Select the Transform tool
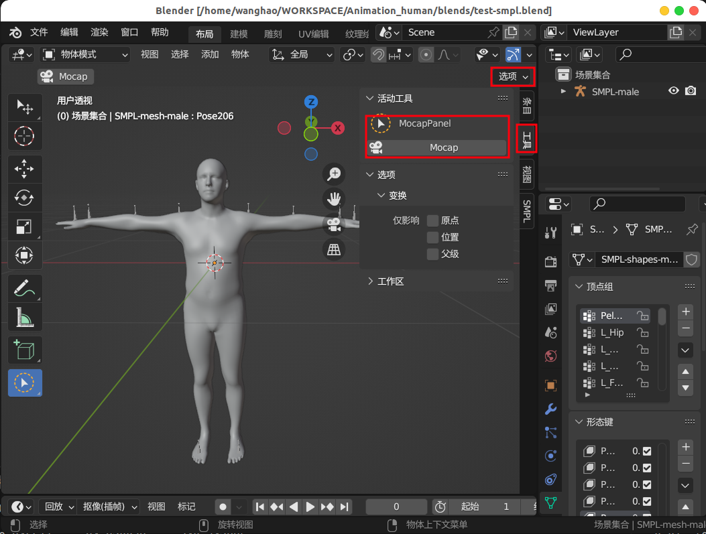 [25, 255]
